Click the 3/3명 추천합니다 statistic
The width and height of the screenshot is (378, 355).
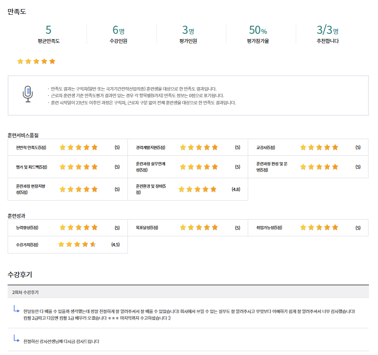coord(328,34)
